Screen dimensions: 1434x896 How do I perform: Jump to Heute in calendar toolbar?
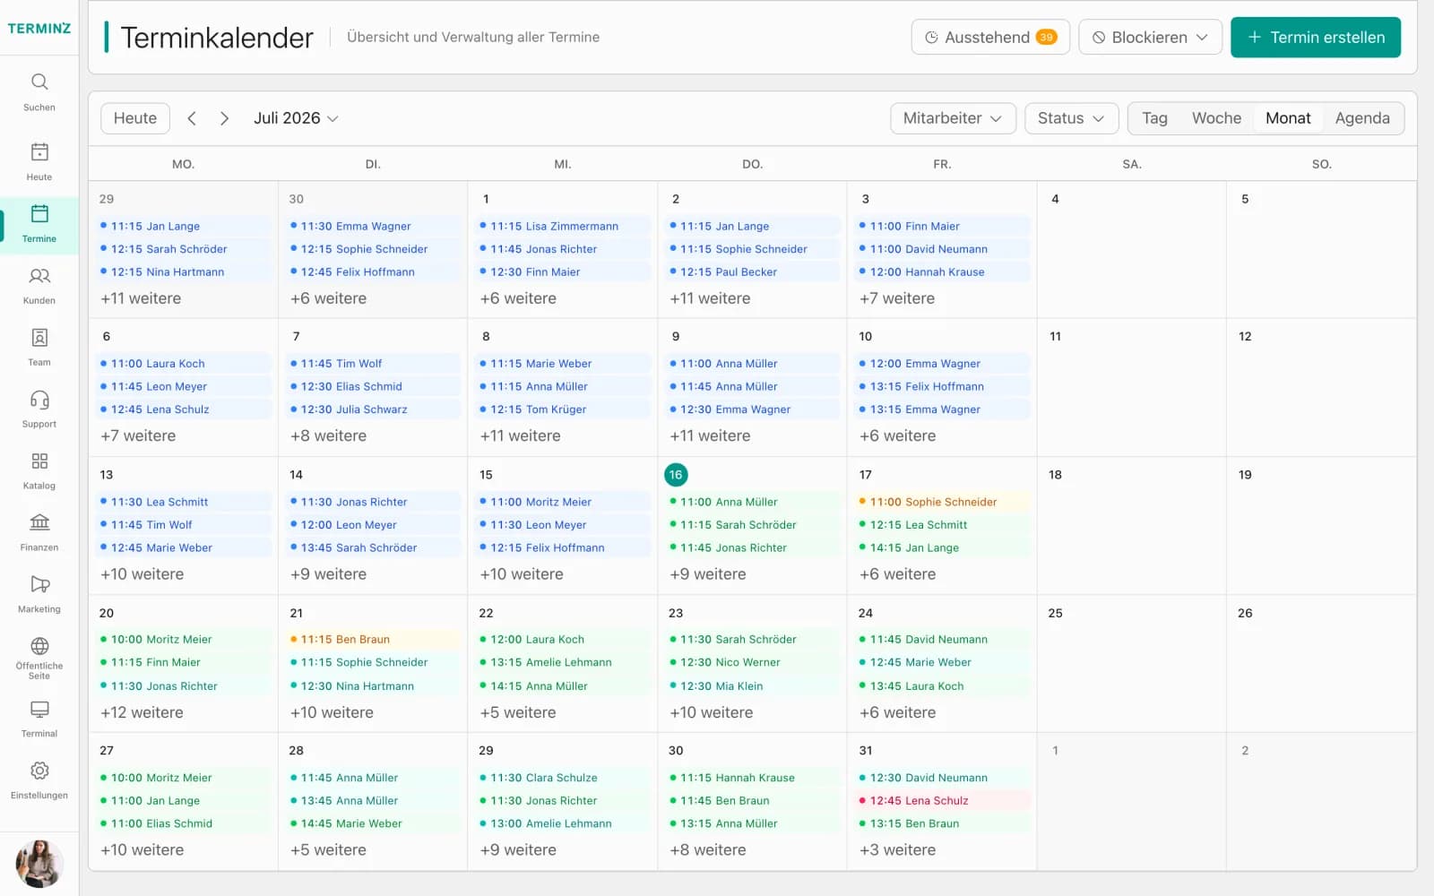(x=135, y=118)
